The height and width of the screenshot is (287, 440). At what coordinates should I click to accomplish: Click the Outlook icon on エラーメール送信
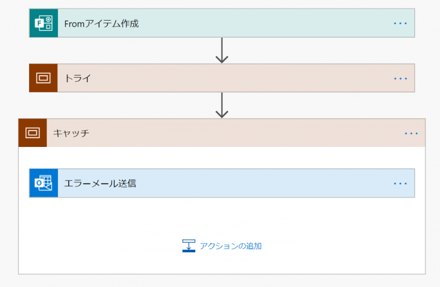pyautogui.click(x=44, y=183)
